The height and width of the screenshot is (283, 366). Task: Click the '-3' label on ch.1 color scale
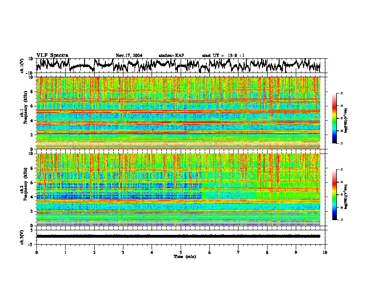coord(341,93)
